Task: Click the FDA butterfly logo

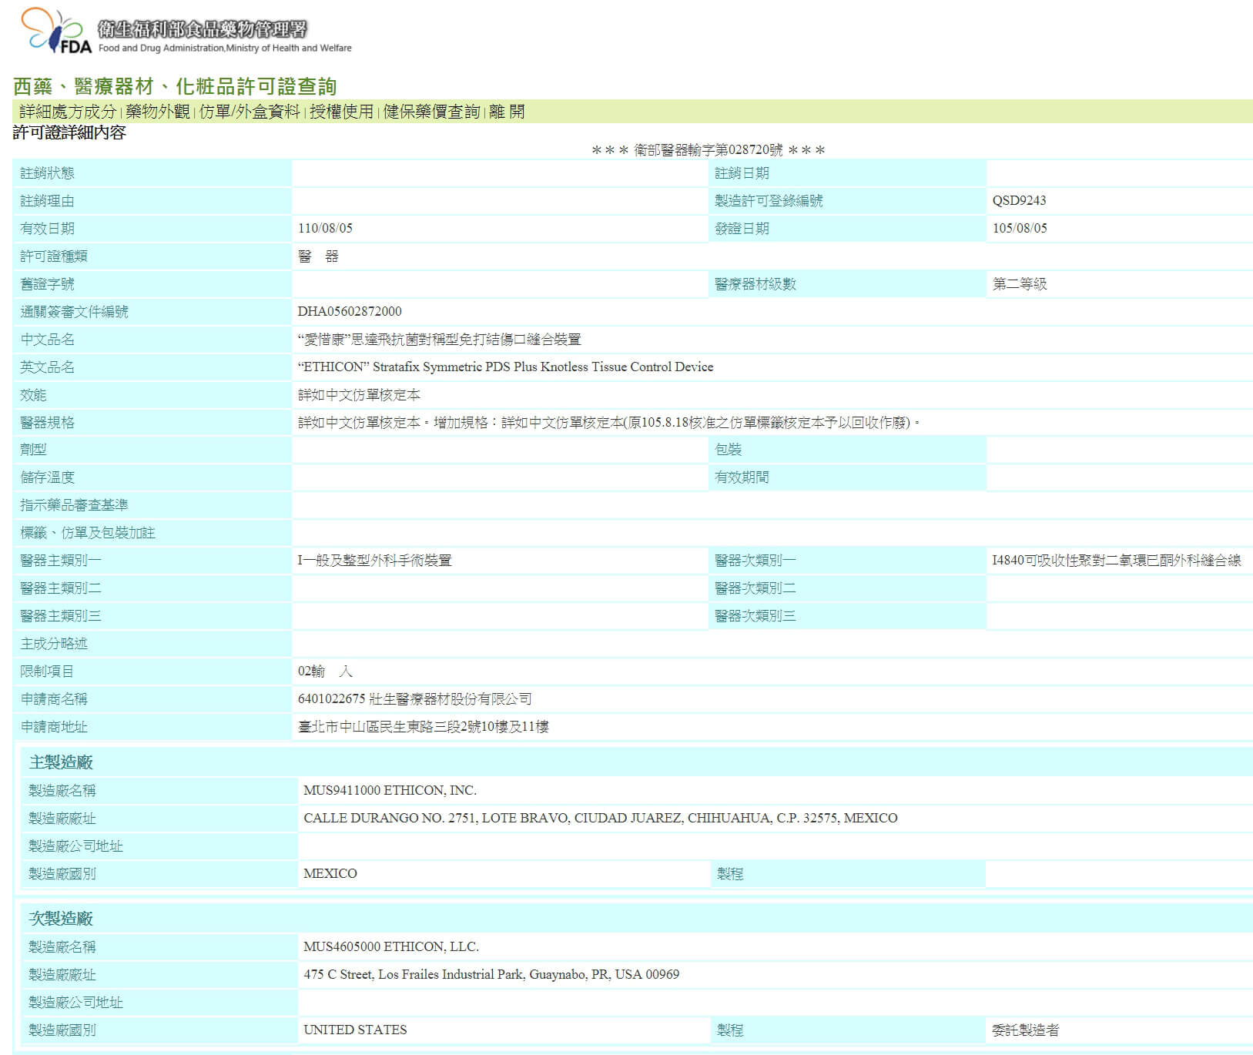Action: [x=55, y=32]
